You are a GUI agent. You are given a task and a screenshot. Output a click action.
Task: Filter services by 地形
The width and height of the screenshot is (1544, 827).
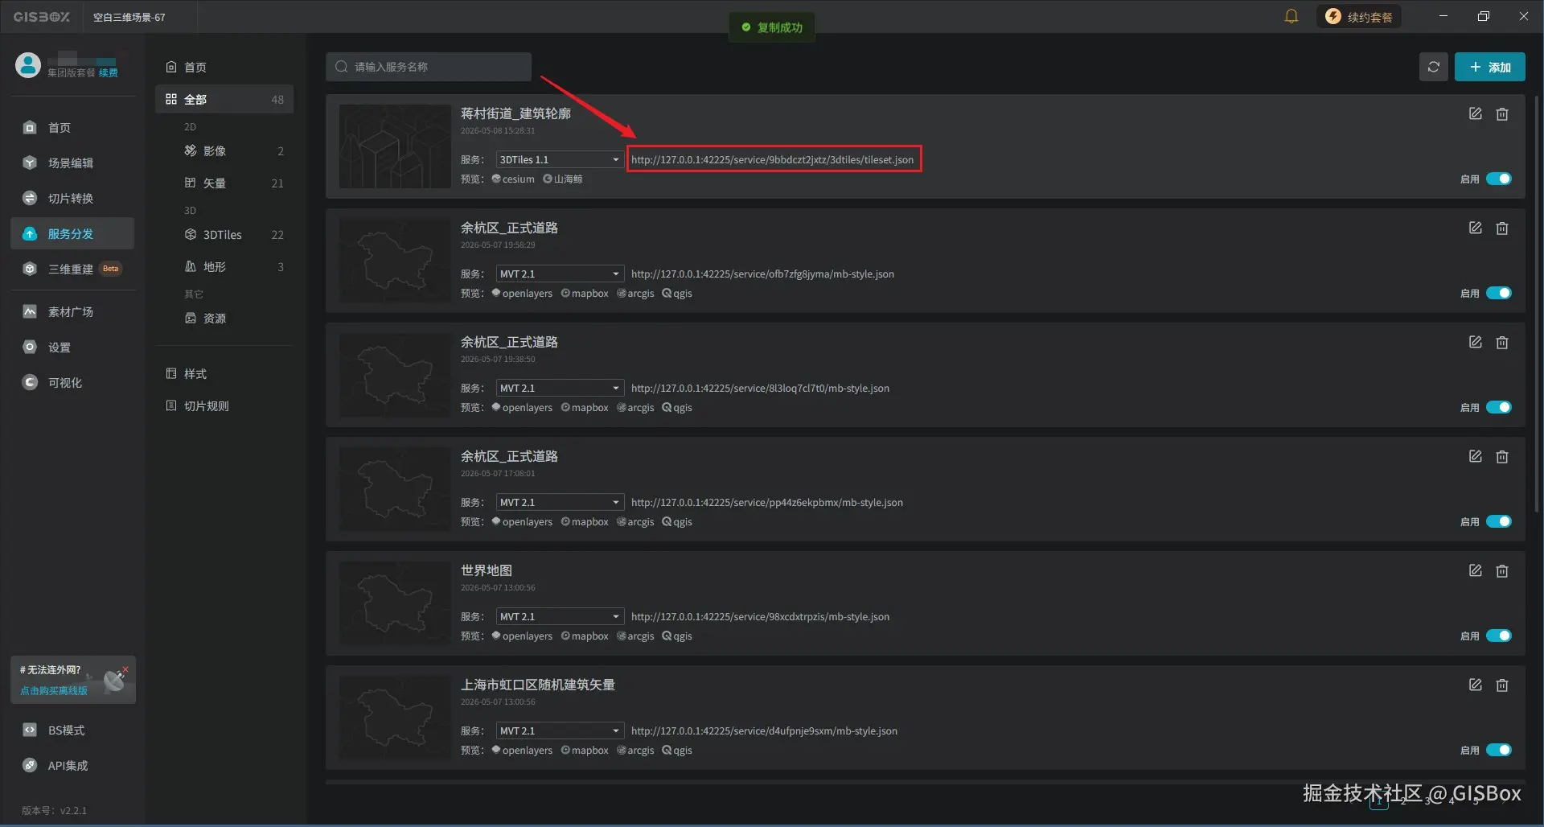coord(224,266)
